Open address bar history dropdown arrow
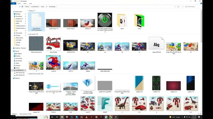213x119 pixels. tap(175, 7)
